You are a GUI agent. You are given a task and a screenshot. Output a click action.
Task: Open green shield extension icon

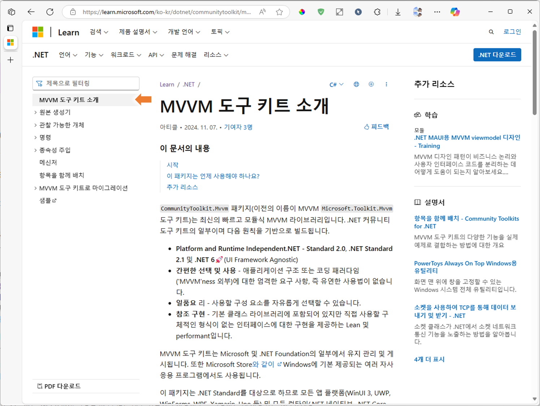[321, 12]
